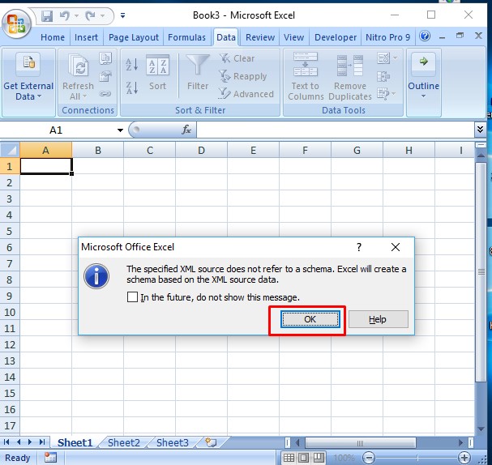
Task: Click the zoom slider track
Action: (417, 458)
